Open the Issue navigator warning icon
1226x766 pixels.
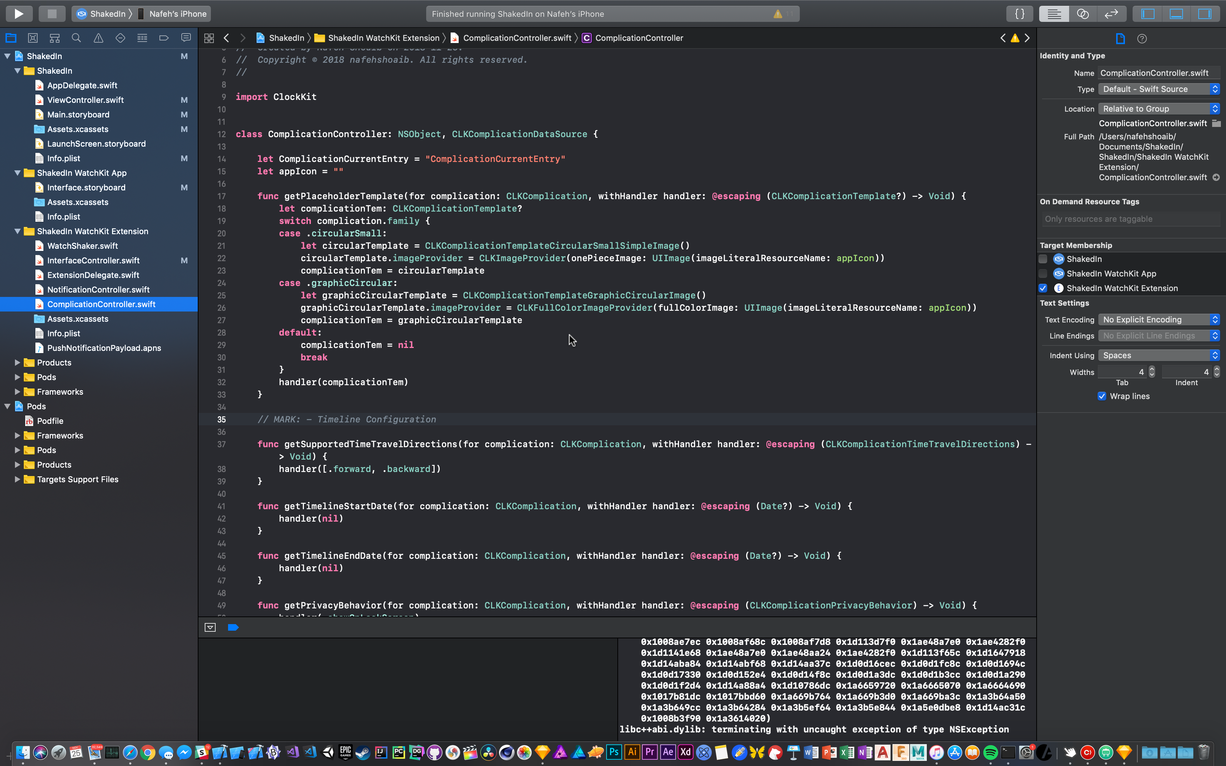point(98,38)
